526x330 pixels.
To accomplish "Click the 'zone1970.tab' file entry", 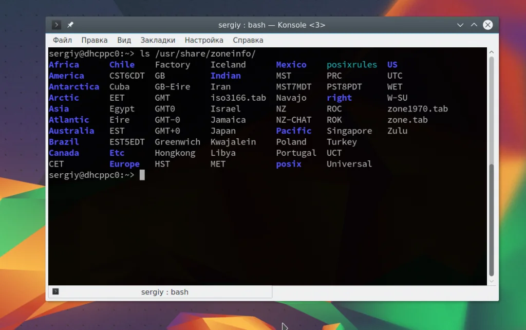I will coord(418,109).
